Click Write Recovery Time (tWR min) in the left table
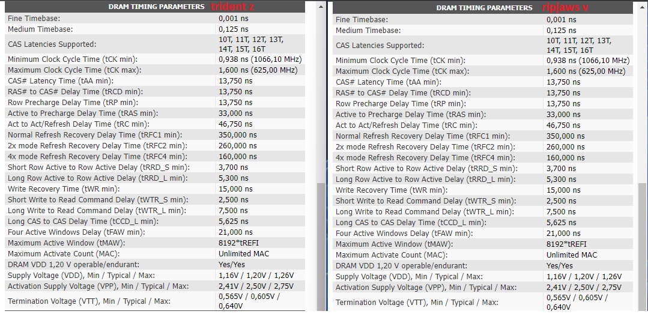 [x=59, y=189]
